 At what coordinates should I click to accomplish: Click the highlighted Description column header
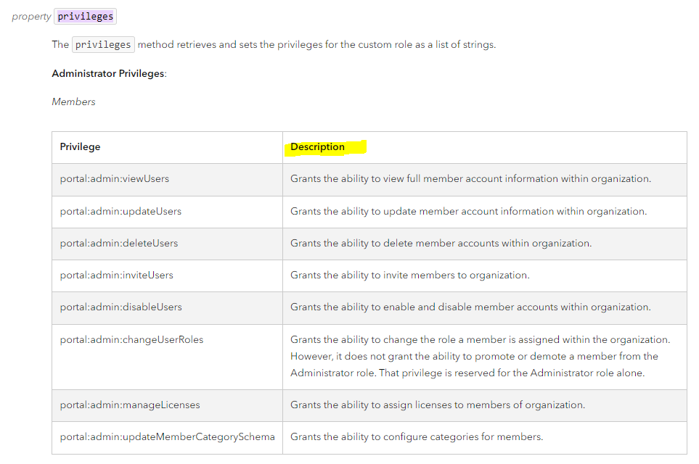[317, 146]
